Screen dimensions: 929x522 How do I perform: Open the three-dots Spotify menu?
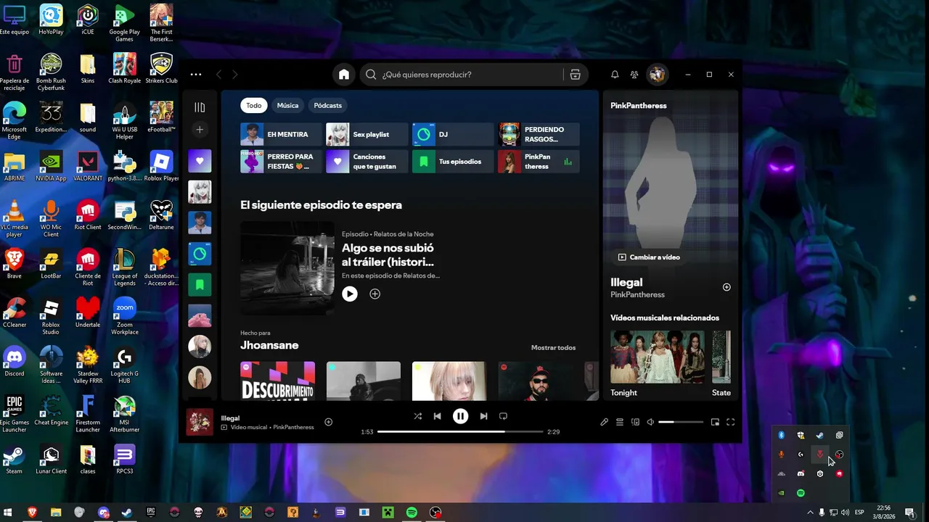pos(196,75)
